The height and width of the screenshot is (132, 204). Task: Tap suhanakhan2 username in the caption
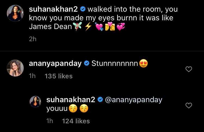pyautogui.click(x=53, y=9)
